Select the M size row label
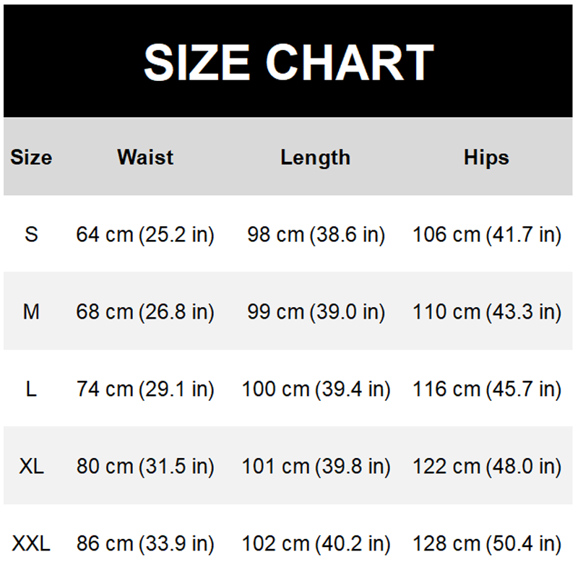The height and width of the screenshot is (578, 578). (x=31, y=312)
